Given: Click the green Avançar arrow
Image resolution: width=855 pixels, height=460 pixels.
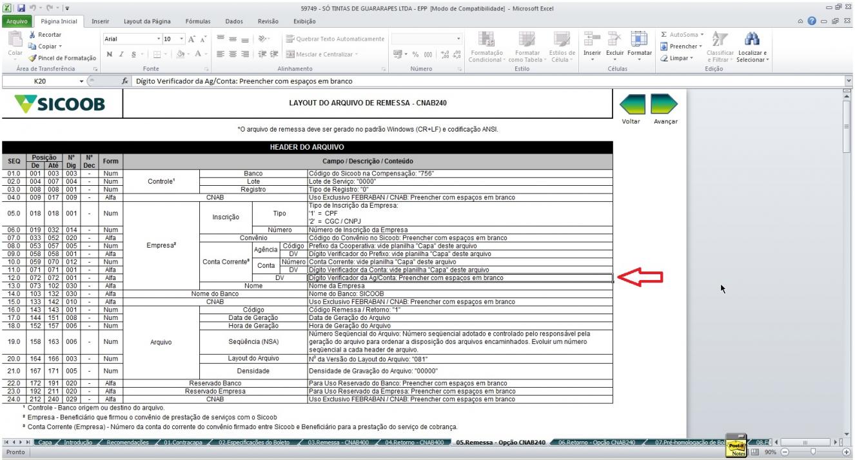Looking at the screenshot, I should click(665, 105).
